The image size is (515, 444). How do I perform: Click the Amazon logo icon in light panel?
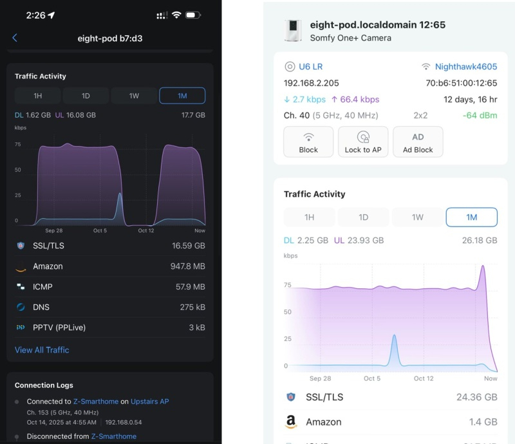coord(291,422)
